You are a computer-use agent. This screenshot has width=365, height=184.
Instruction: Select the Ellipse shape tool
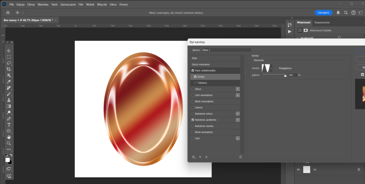[9, 131]
